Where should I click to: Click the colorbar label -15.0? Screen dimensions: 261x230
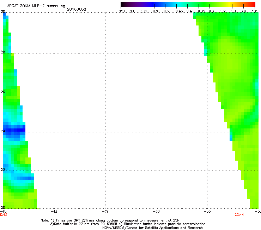[x=122, y=11]
